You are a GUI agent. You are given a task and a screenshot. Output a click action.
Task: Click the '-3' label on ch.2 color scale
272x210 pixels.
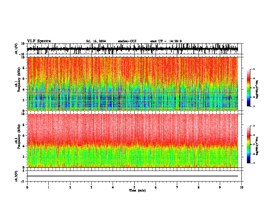pos(253,126)
